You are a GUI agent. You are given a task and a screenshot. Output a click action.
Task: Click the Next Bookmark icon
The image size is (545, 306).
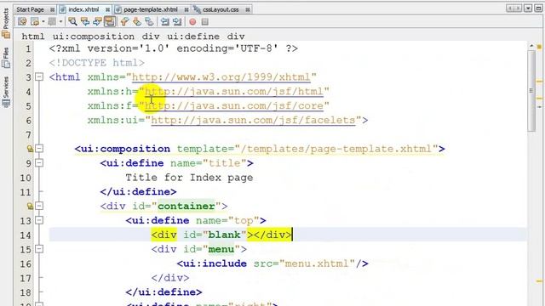(137, 22)
